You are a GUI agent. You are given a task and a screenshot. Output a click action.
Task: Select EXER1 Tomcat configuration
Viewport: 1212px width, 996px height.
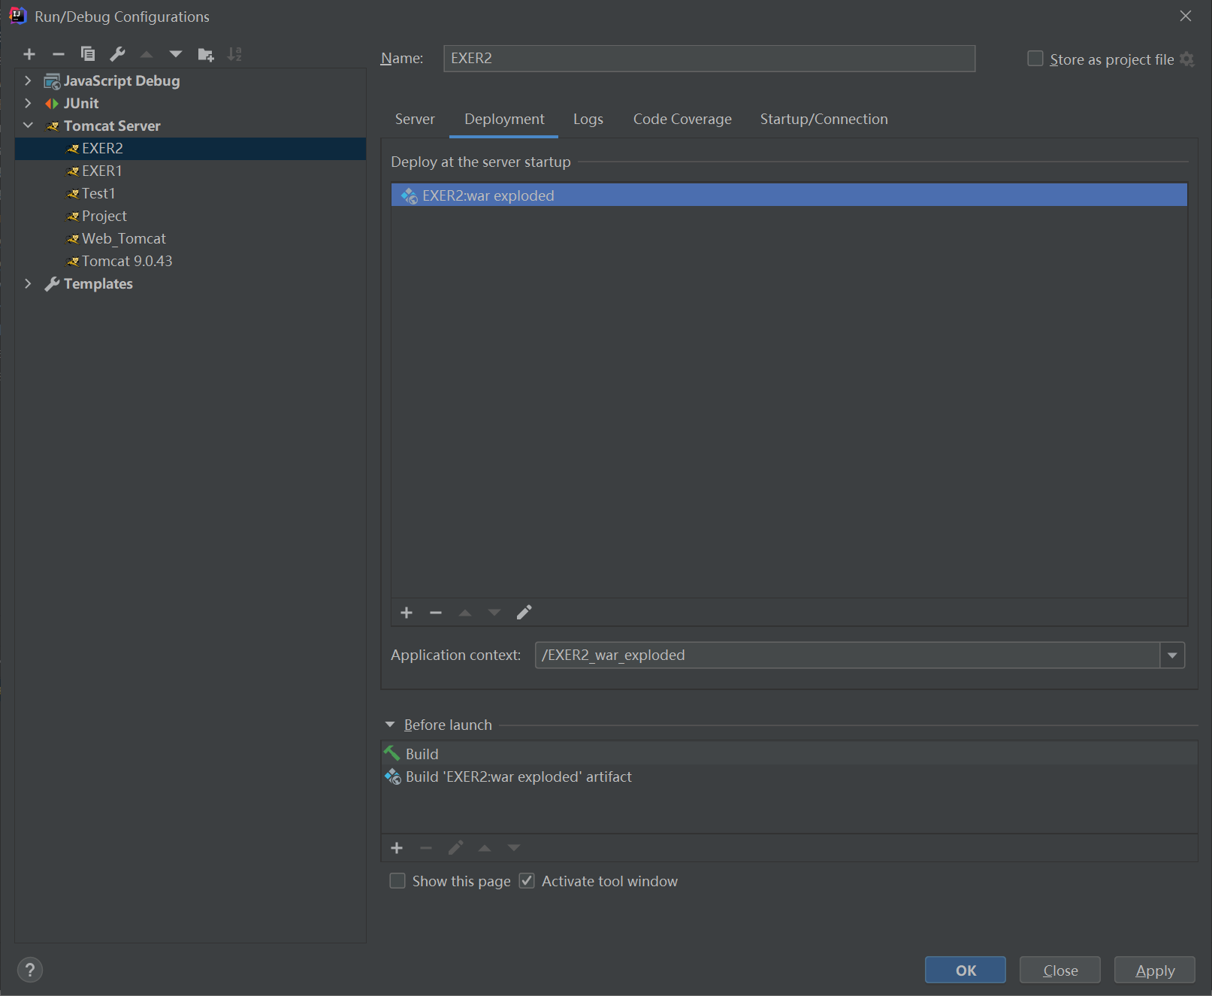191,171
